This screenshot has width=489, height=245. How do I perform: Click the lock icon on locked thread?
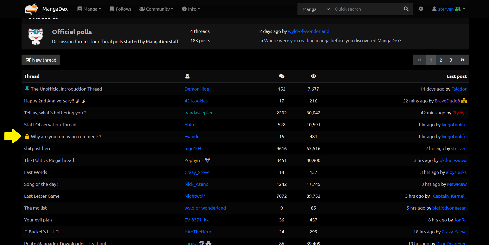pyautogui.click(x=27, y=136)
